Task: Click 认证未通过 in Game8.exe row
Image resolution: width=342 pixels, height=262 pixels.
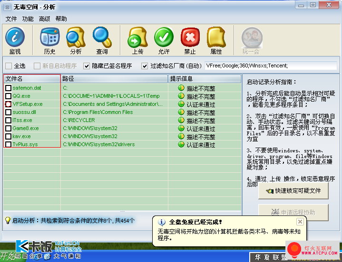Action: [201, 129]
